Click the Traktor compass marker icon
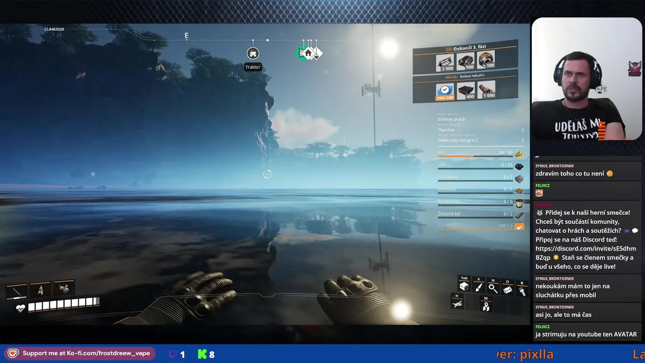 [253, 53]
